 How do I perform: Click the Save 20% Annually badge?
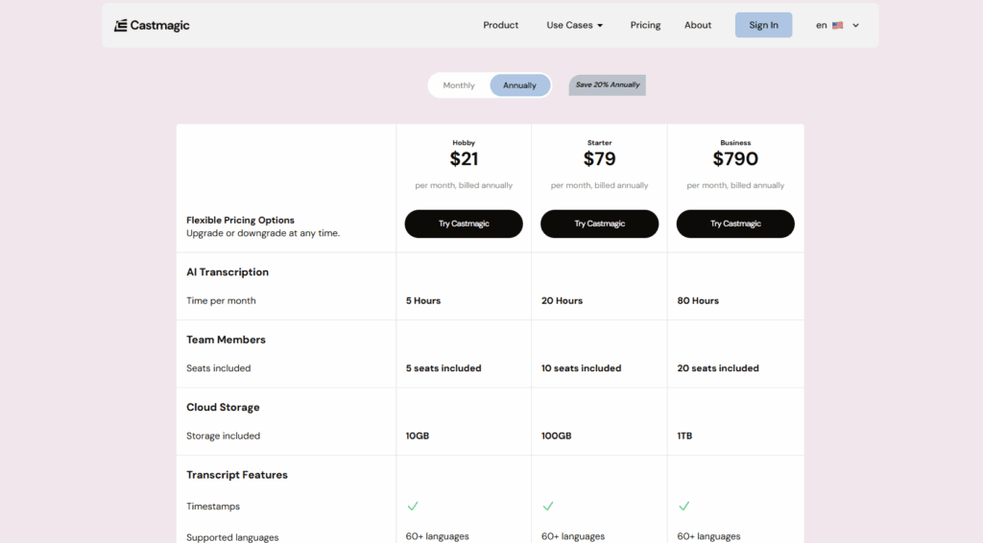coord(608,85)
